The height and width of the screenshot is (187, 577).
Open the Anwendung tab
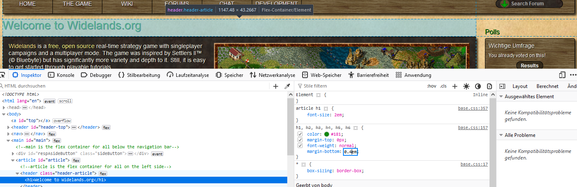pyautogui.click(x=413, y=75)
